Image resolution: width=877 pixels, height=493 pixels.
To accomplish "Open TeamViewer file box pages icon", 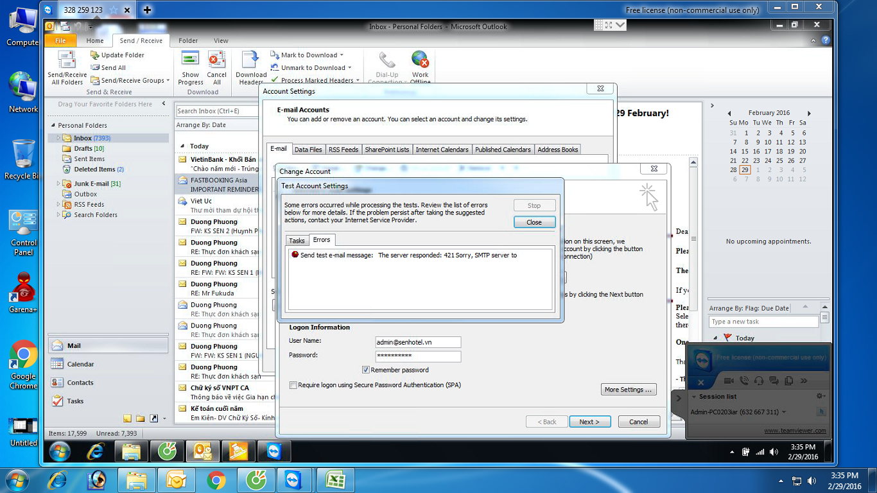I will click(788, 381).
